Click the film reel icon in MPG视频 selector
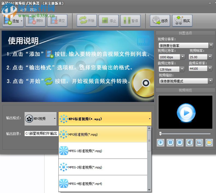216x193 pixels. [29, 119]
